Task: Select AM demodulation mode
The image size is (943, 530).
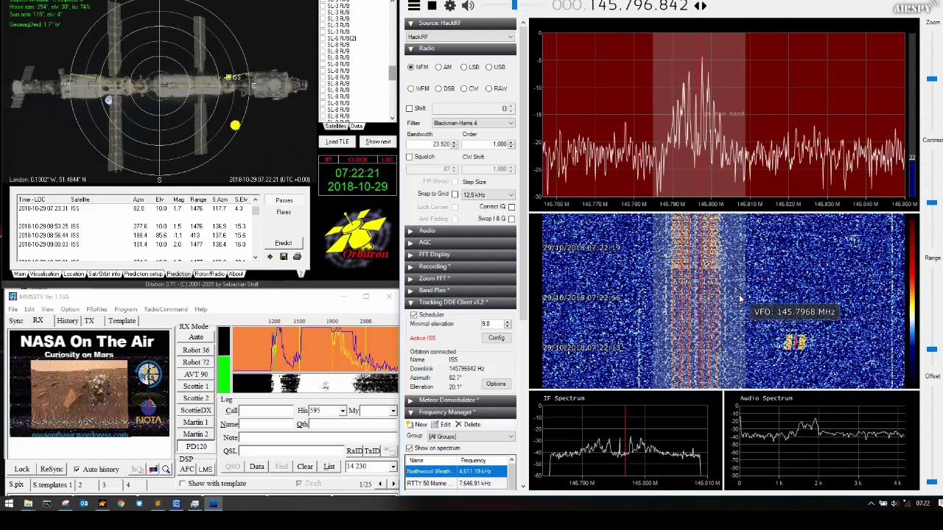Action: [443, 67]
